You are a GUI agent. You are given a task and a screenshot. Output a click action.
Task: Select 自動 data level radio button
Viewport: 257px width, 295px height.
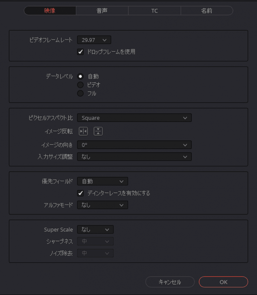pyautogui.click(x=80, y=76)
